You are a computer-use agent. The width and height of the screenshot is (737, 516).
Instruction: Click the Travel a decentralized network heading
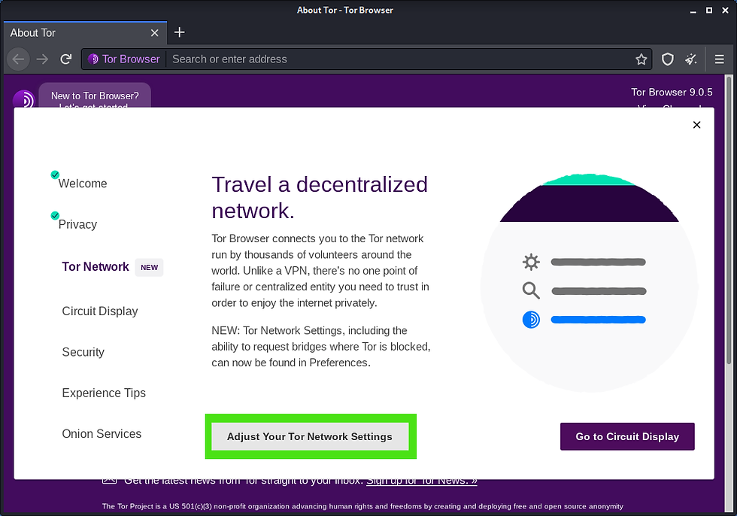coord(320,197)
